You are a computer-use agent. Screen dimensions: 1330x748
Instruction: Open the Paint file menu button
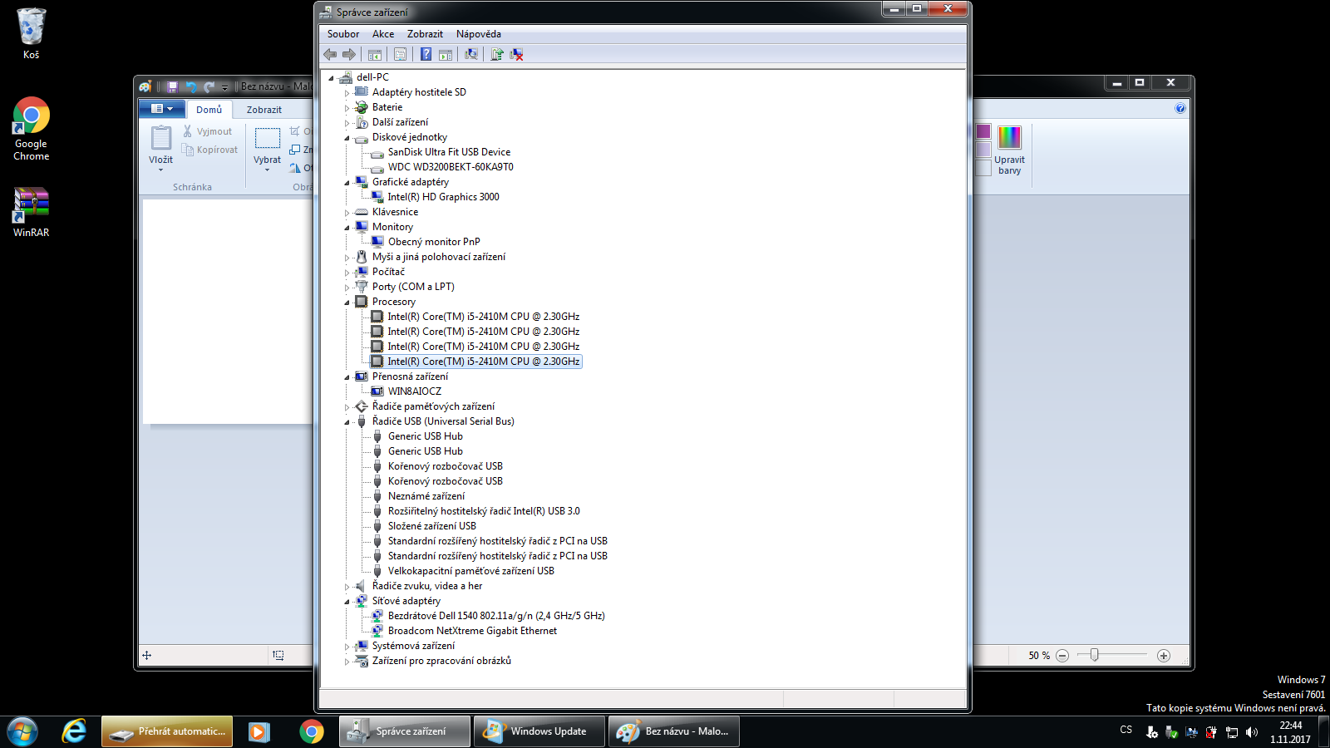point(162,109)
